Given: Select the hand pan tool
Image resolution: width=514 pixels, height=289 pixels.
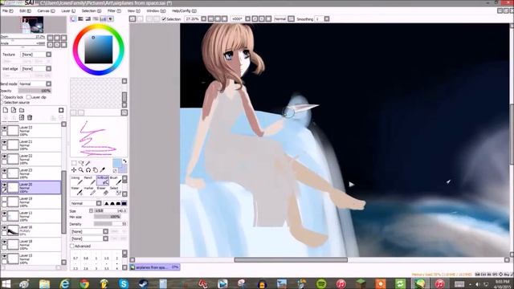Looking at the screenshot, I should (95, 169).
